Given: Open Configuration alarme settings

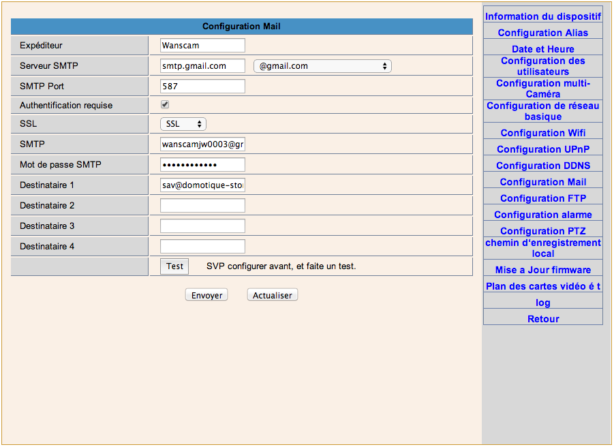Looking at the screenshot, I should point(543,215).
